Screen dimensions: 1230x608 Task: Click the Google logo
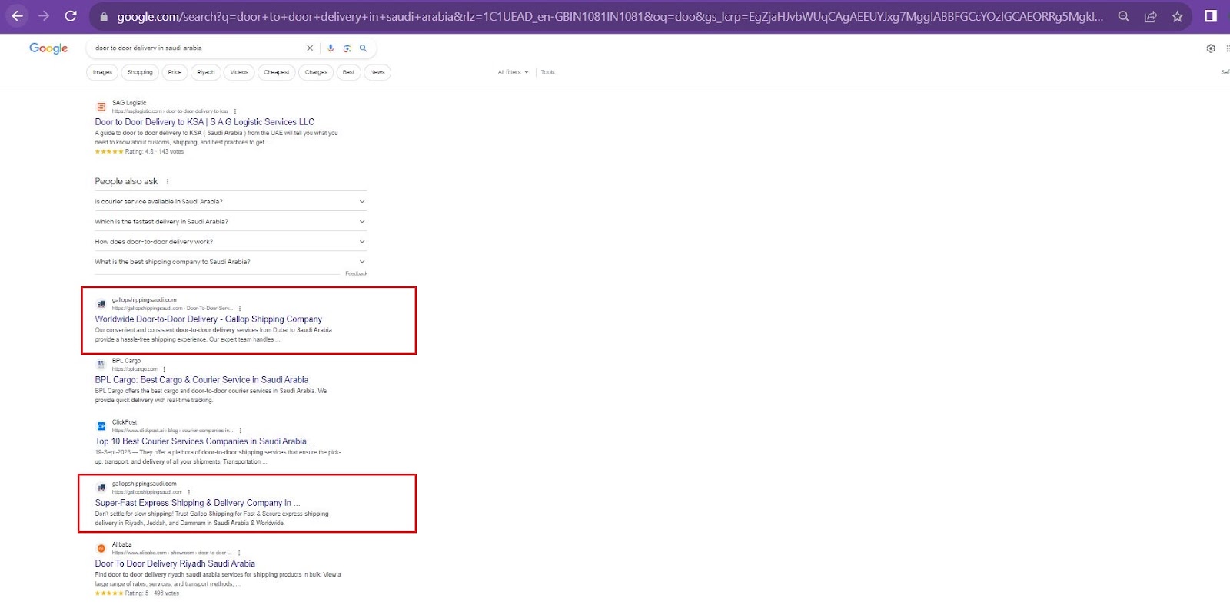(48, 48)
